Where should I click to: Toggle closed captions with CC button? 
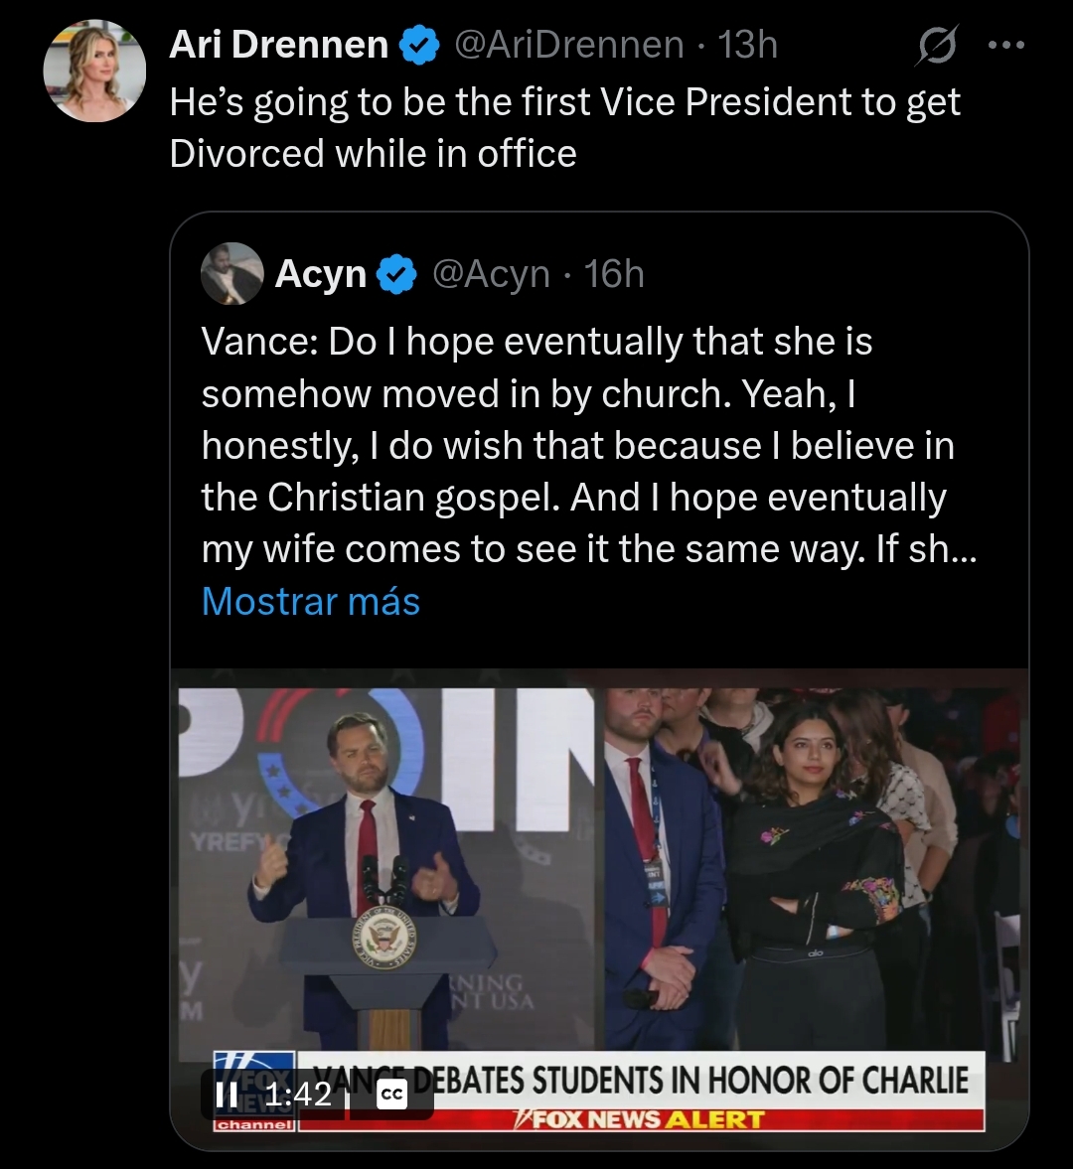tap(392, 1095)
